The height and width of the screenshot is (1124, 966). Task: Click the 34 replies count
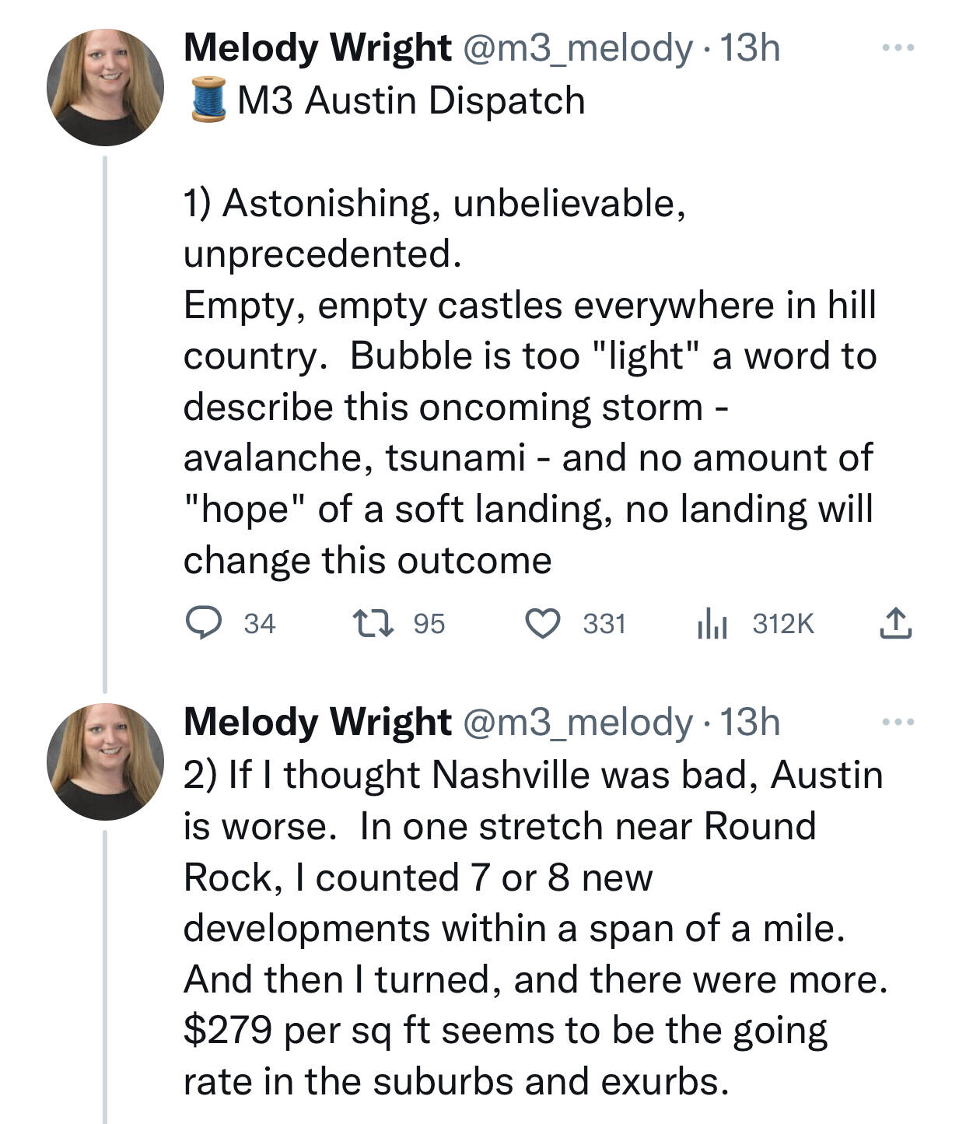click(x=260, y=624)
